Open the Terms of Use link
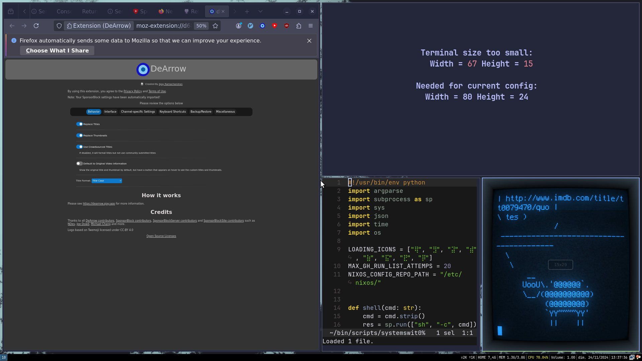The width and height of the screenshot is (642, 361). tap(157, 91)
